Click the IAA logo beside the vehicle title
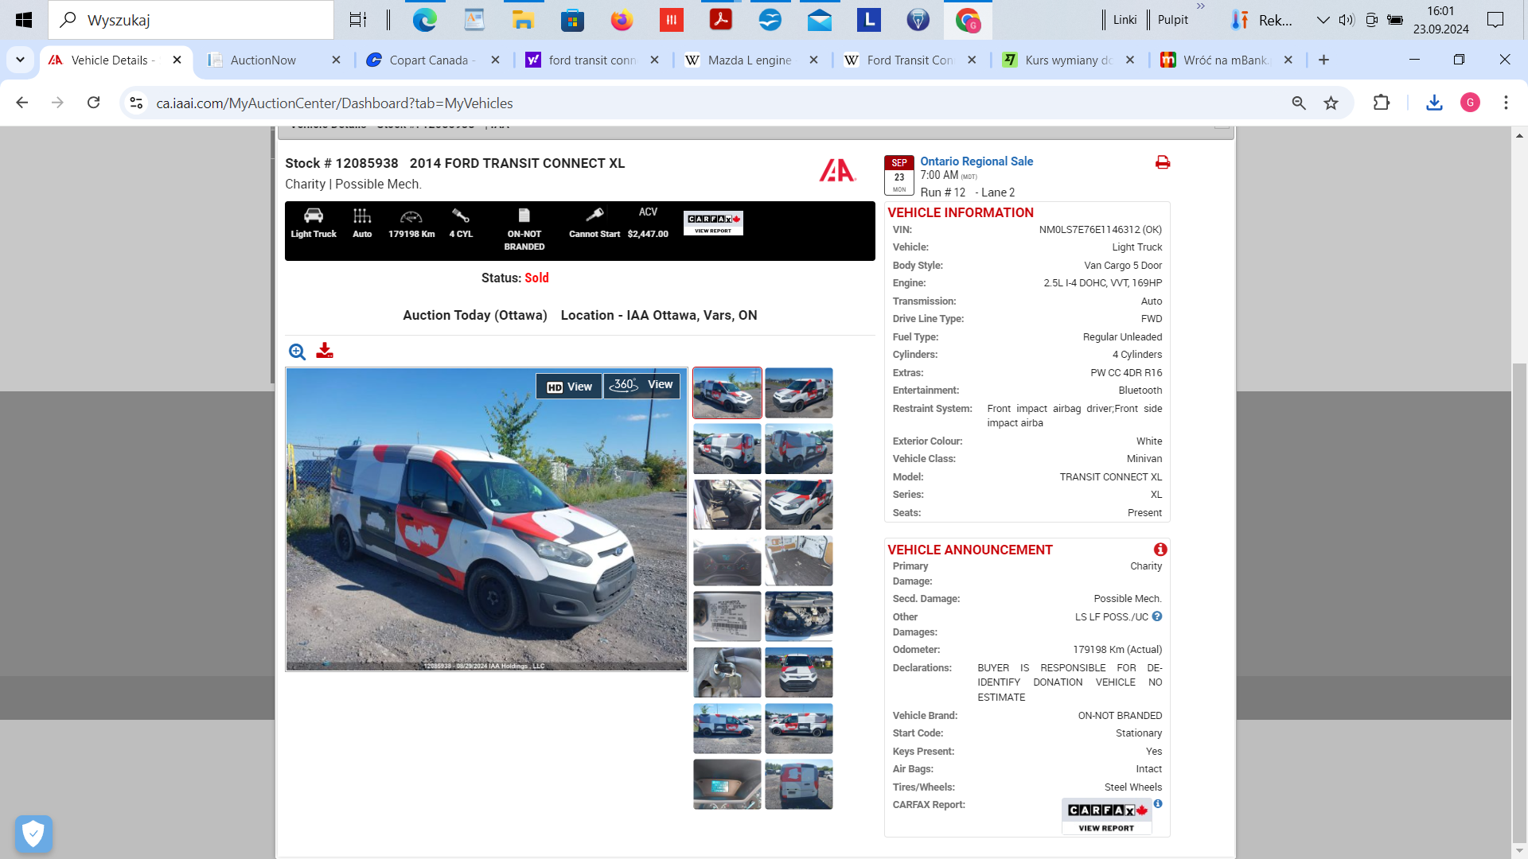Screen dimensions: 1528x859 [x=837, y=170]
